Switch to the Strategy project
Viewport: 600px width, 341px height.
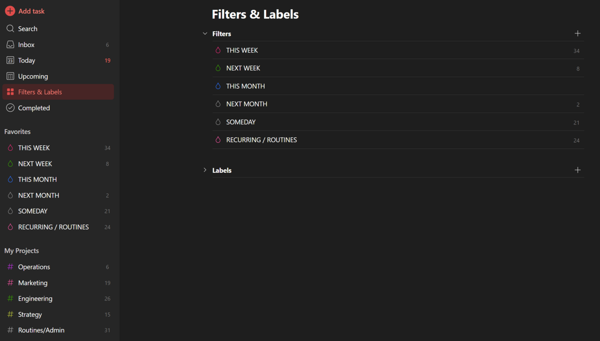[x=30, y=314]
